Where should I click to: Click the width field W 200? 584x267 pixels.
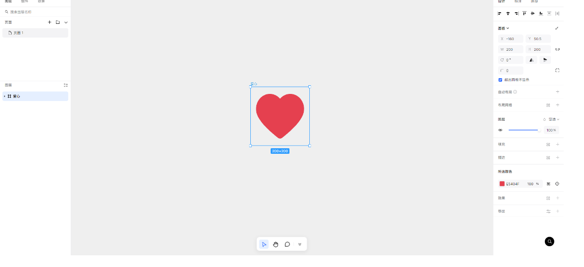(x=511, y=49)
